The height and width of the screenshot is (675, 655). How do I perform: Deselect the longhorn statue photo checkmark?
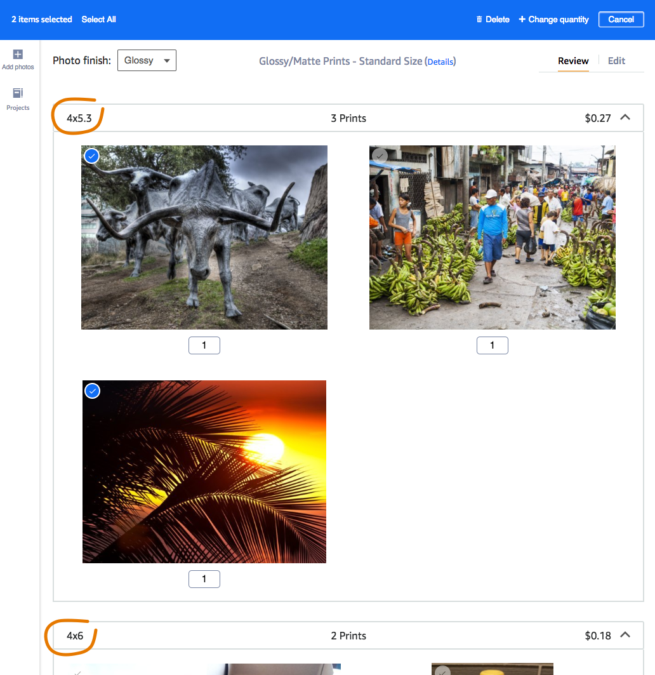pyautogui.click(x=91, y=156)
